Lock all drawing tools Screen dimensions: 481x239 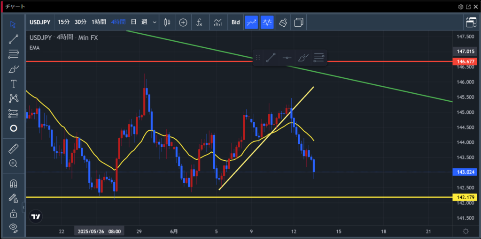pos(13,213)
